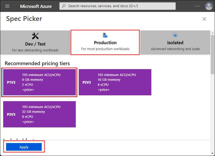Click the scrollbar up arrow
Image resolution: width=215 pixels, height=156 pixels.
pyautogui.click(x=212, y=33)
